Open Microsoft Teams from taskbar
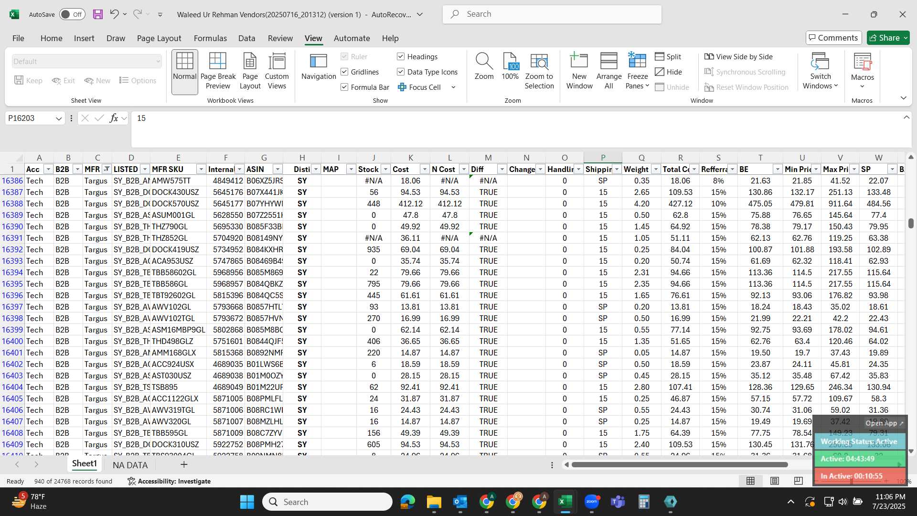The image size is (917, 516). click(x=618, y=502)
